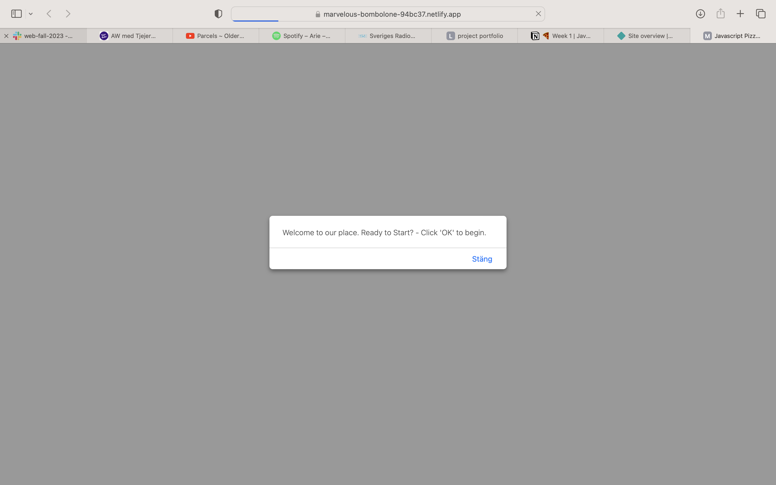Switch to the Sveriges Radio tab
Viewport: 776px width, 485px height.
[388, 36]
